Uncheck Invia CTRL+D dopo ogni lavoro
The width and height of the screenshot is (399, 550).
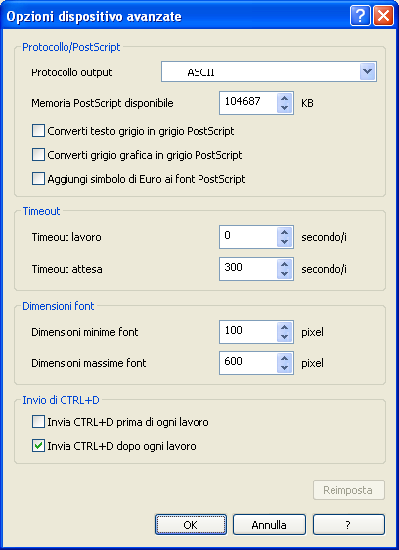coord(38,446)
